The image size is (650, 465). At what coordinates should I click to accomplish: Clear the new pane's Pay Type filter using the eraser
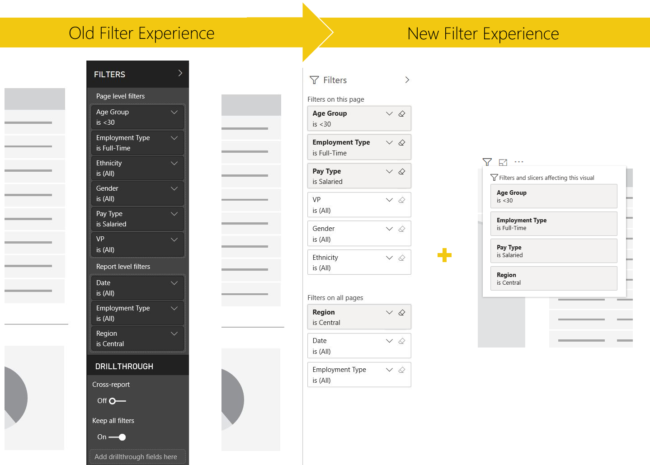(401, 172)
